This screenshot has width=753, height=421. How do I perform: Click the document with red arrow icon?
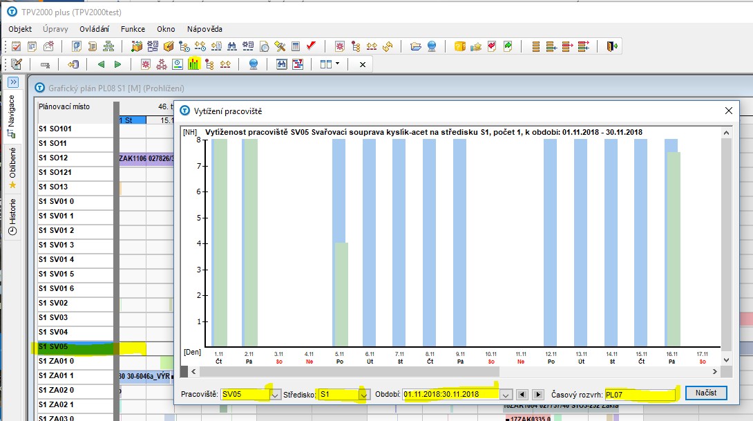[492, 46]
